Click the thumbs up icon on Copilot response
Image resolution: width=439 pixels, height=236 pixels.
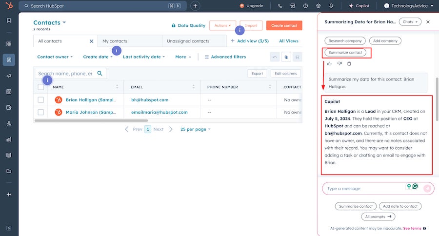coord(329,63)
